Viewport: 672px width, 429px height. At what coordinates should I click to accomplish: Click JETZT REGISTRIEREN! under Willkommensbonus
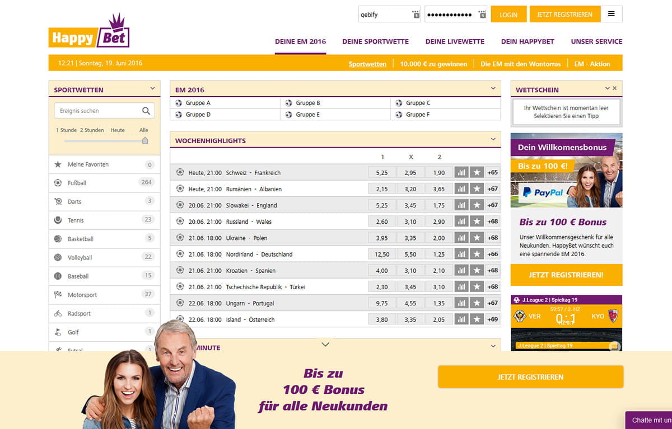566,275
